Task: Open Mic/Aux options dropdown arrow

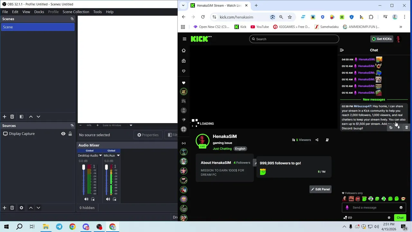Action: tap(118, 156)
